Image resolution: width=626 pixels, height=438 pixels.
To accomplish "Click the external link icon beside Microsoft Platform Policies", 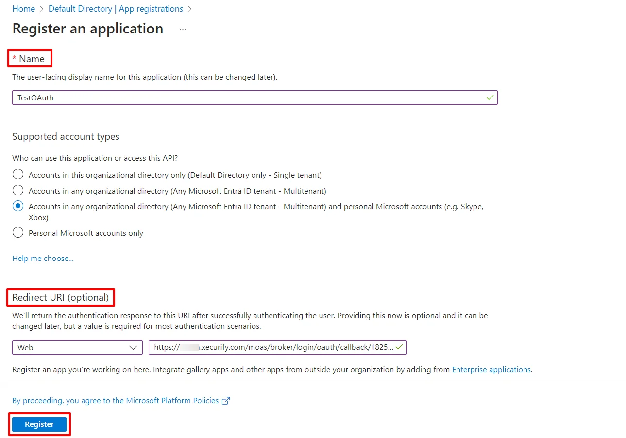I will coord(225,400).
